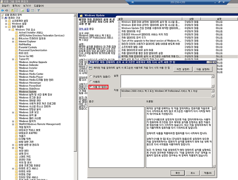Click the 컴퓨터 구성 computer icon

point(6,18)
